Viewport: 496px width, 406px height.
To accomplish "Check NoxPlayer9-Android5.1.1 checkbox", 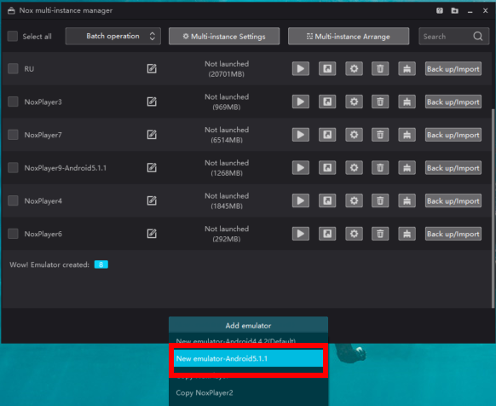I will coord(13,167).
